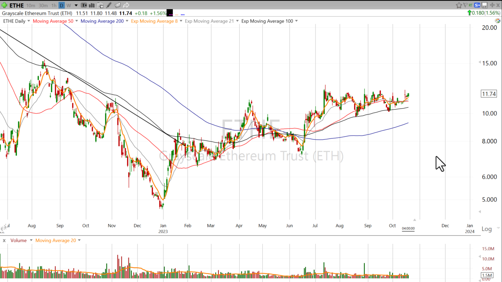Click the small arrow beside 15.00 axis label
502x282 pixels.
pos(480,63)
